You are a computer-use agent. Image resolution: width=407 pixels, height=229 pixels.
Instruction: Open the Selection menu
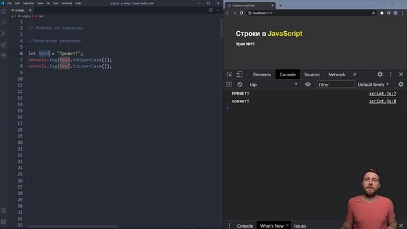(x=28, y=3)
